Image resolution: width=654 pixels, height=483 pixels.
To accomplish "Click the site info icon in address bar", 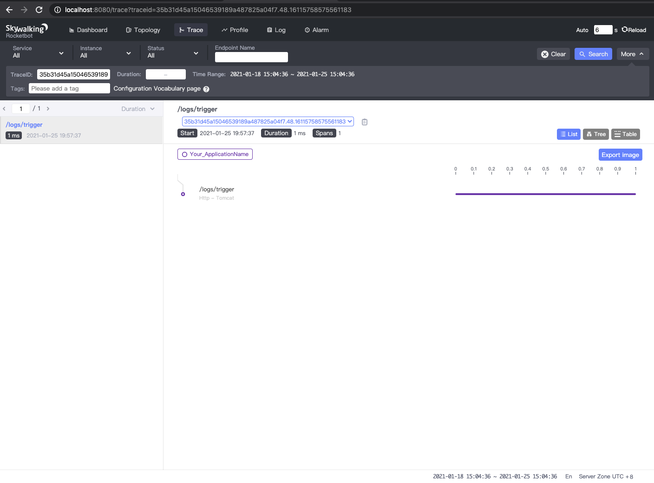I will [x=58, y=10].
